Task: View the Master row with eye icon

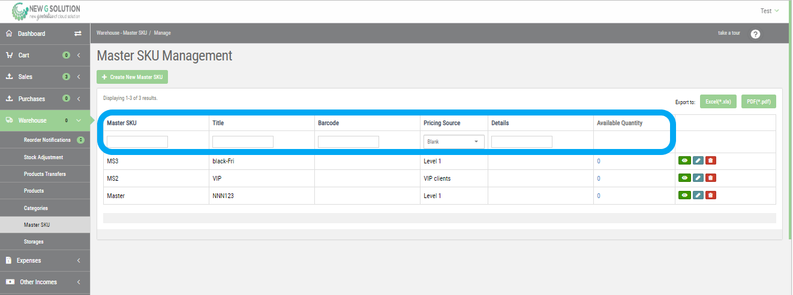Action: click(684, 195)
